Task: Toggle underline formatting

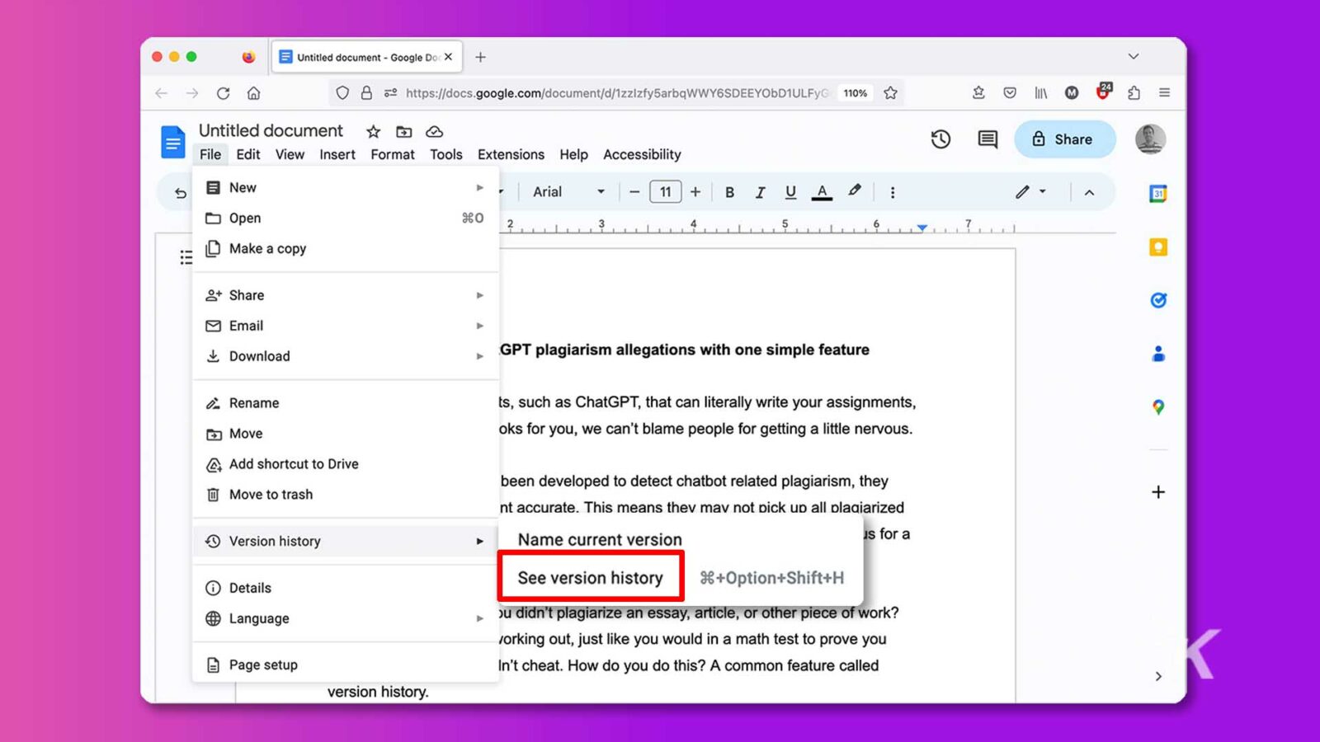Action: pyautogui.click(x=790, y=192)
